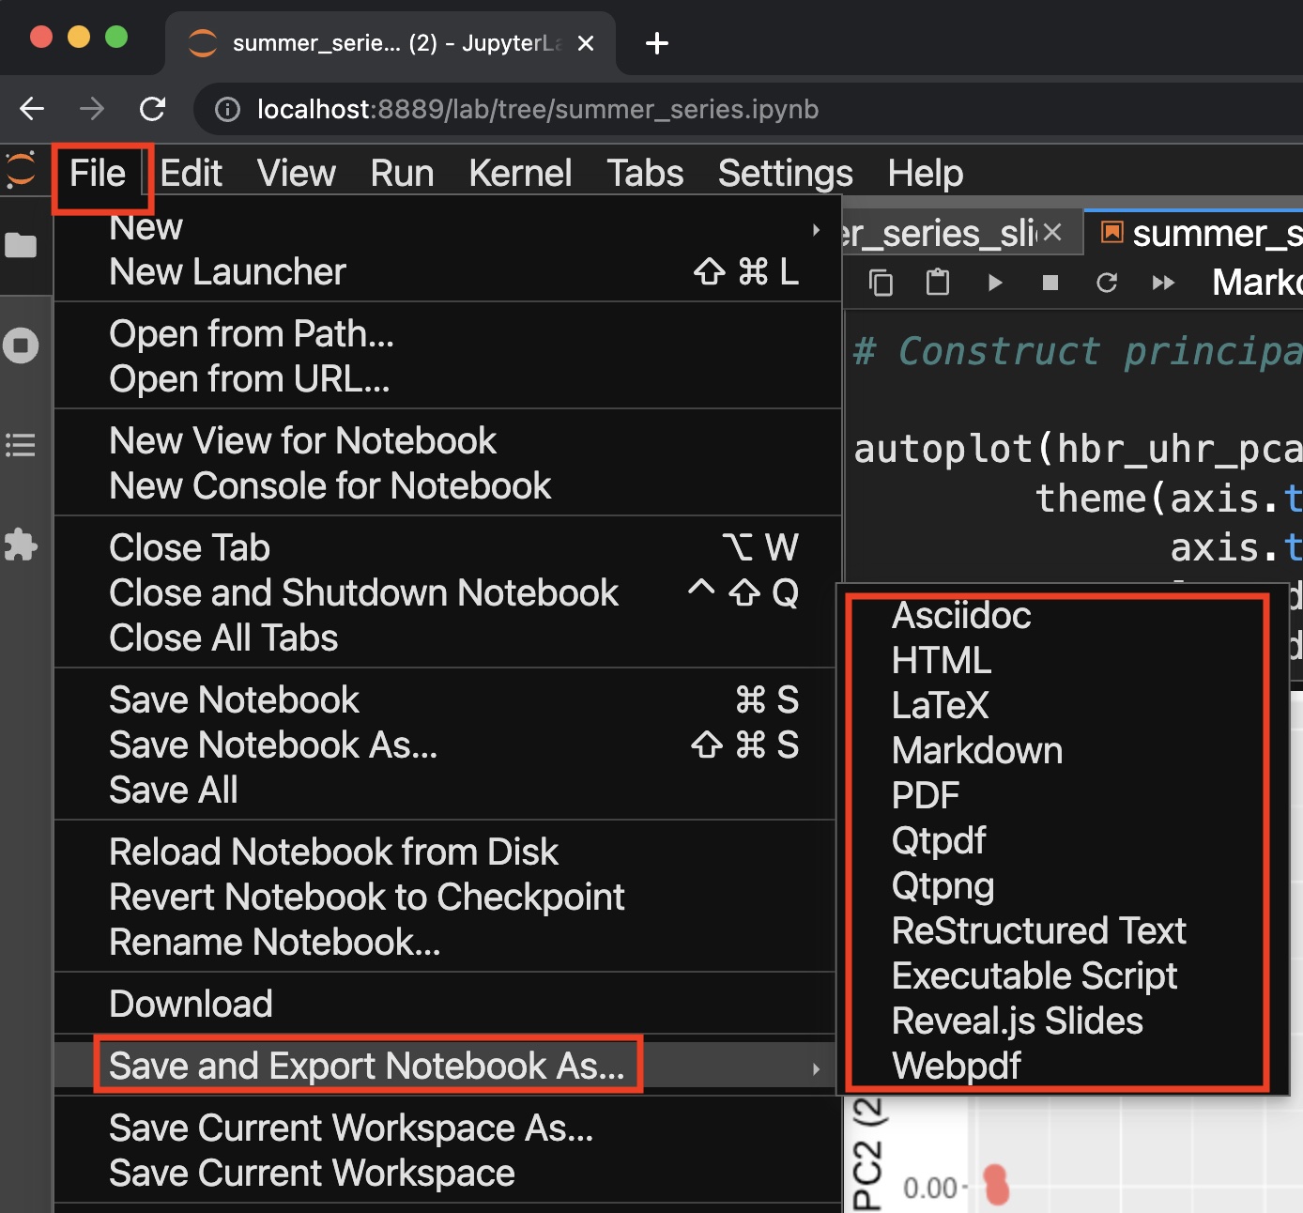
Task: Choose Reveal.js Slides export option
Action: click(x=1017, y=1021)
